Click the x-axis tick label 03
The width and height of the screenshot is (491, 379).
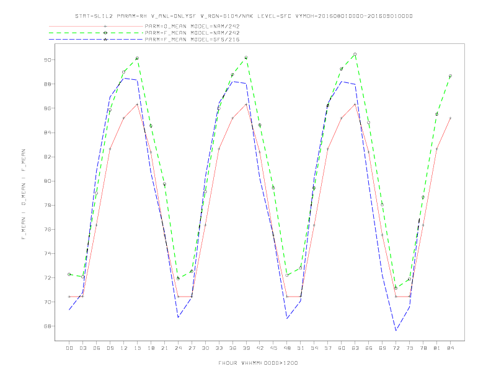pyautogui.click(x=82, y=348)
